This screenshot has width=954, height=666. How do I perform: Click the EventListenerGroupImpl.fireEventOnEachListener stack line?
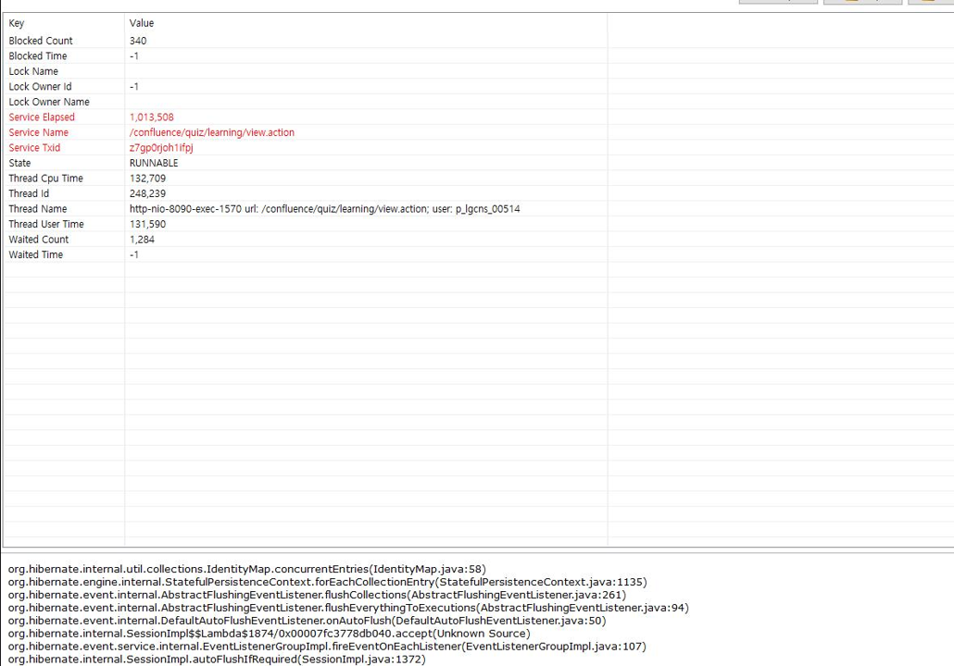tap(327, 646)
